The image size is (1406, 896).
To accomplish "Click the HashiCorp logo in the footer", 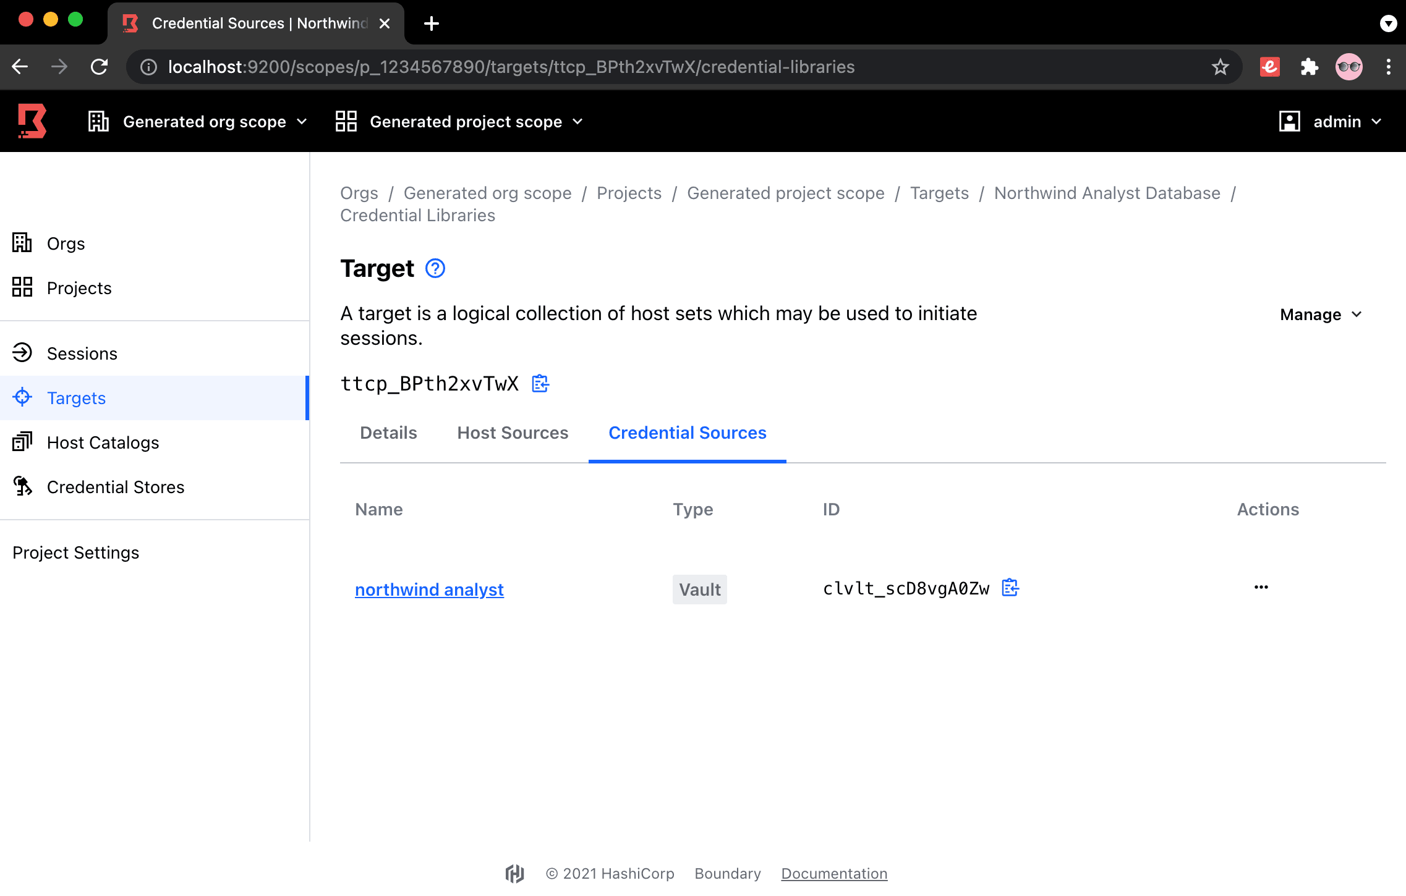I will point(514,873).
